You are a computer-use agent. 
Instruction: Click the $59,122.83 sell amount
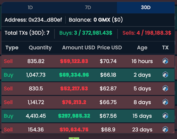[74, 61]
